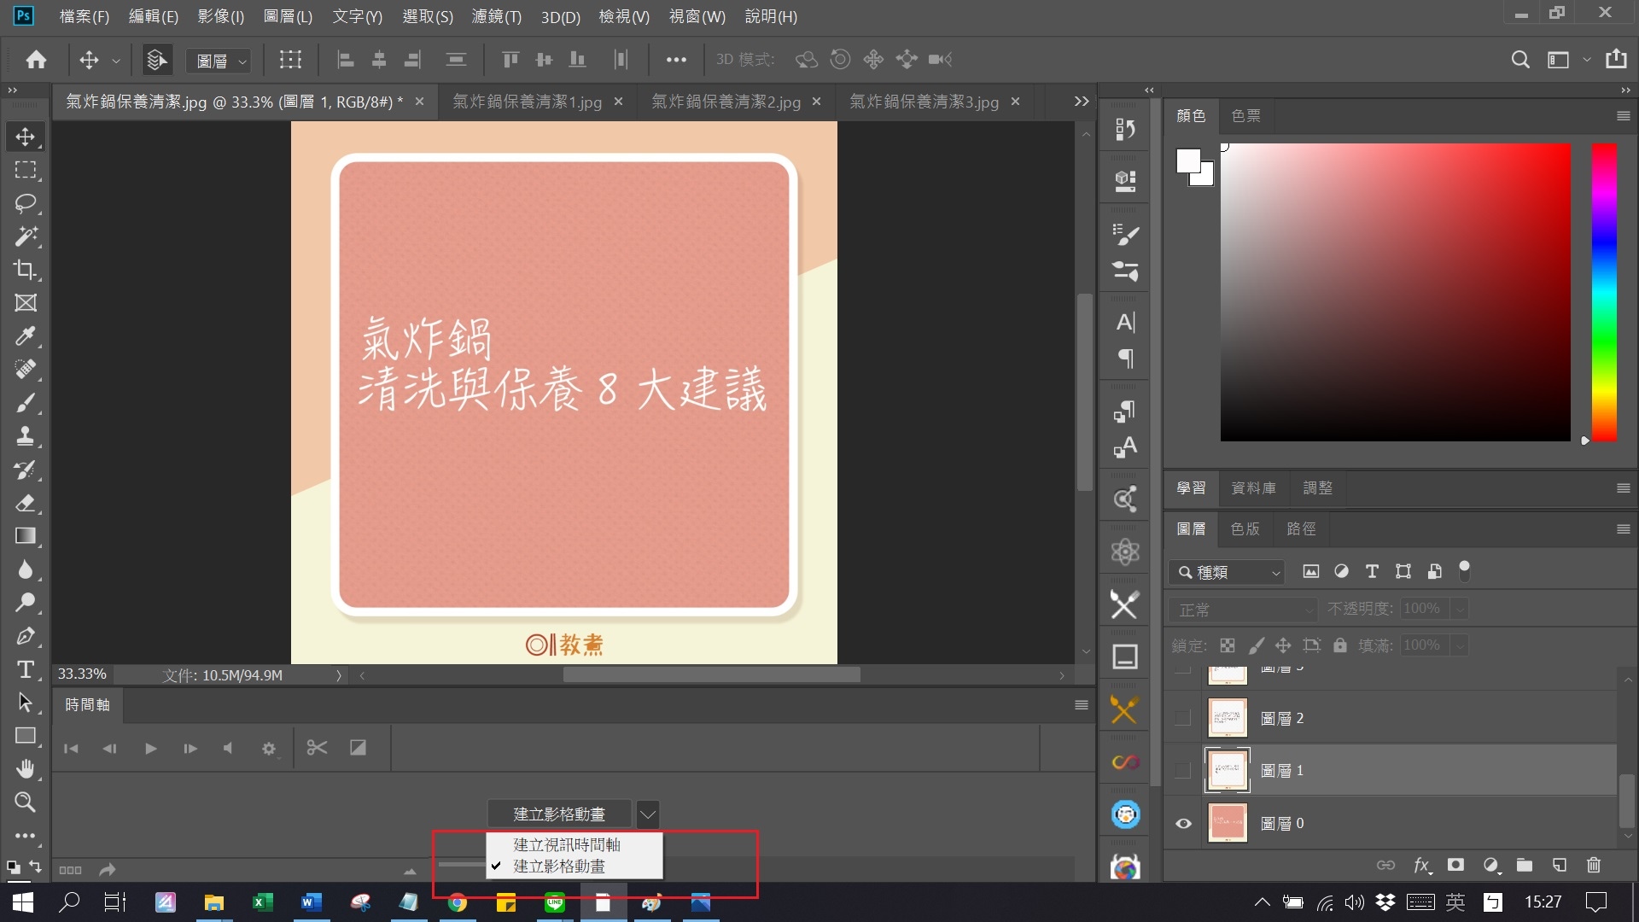Create a new layer in the Layers panel
Viewport: 1639px width, 922px height.
click(x=1560, y=865)
